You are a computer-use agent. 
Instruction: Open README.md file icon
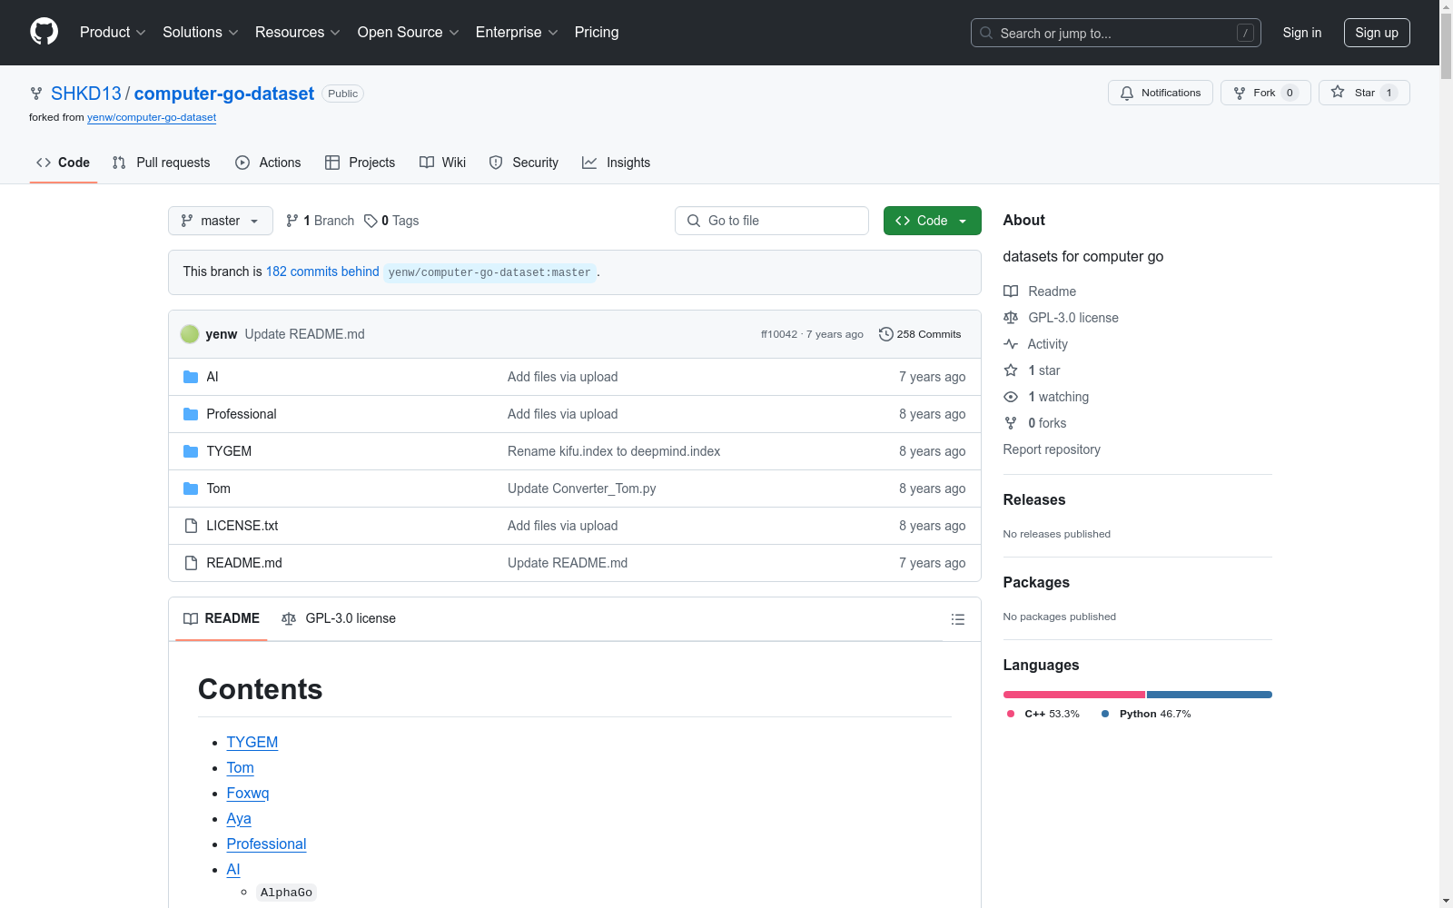coord(191,563)
